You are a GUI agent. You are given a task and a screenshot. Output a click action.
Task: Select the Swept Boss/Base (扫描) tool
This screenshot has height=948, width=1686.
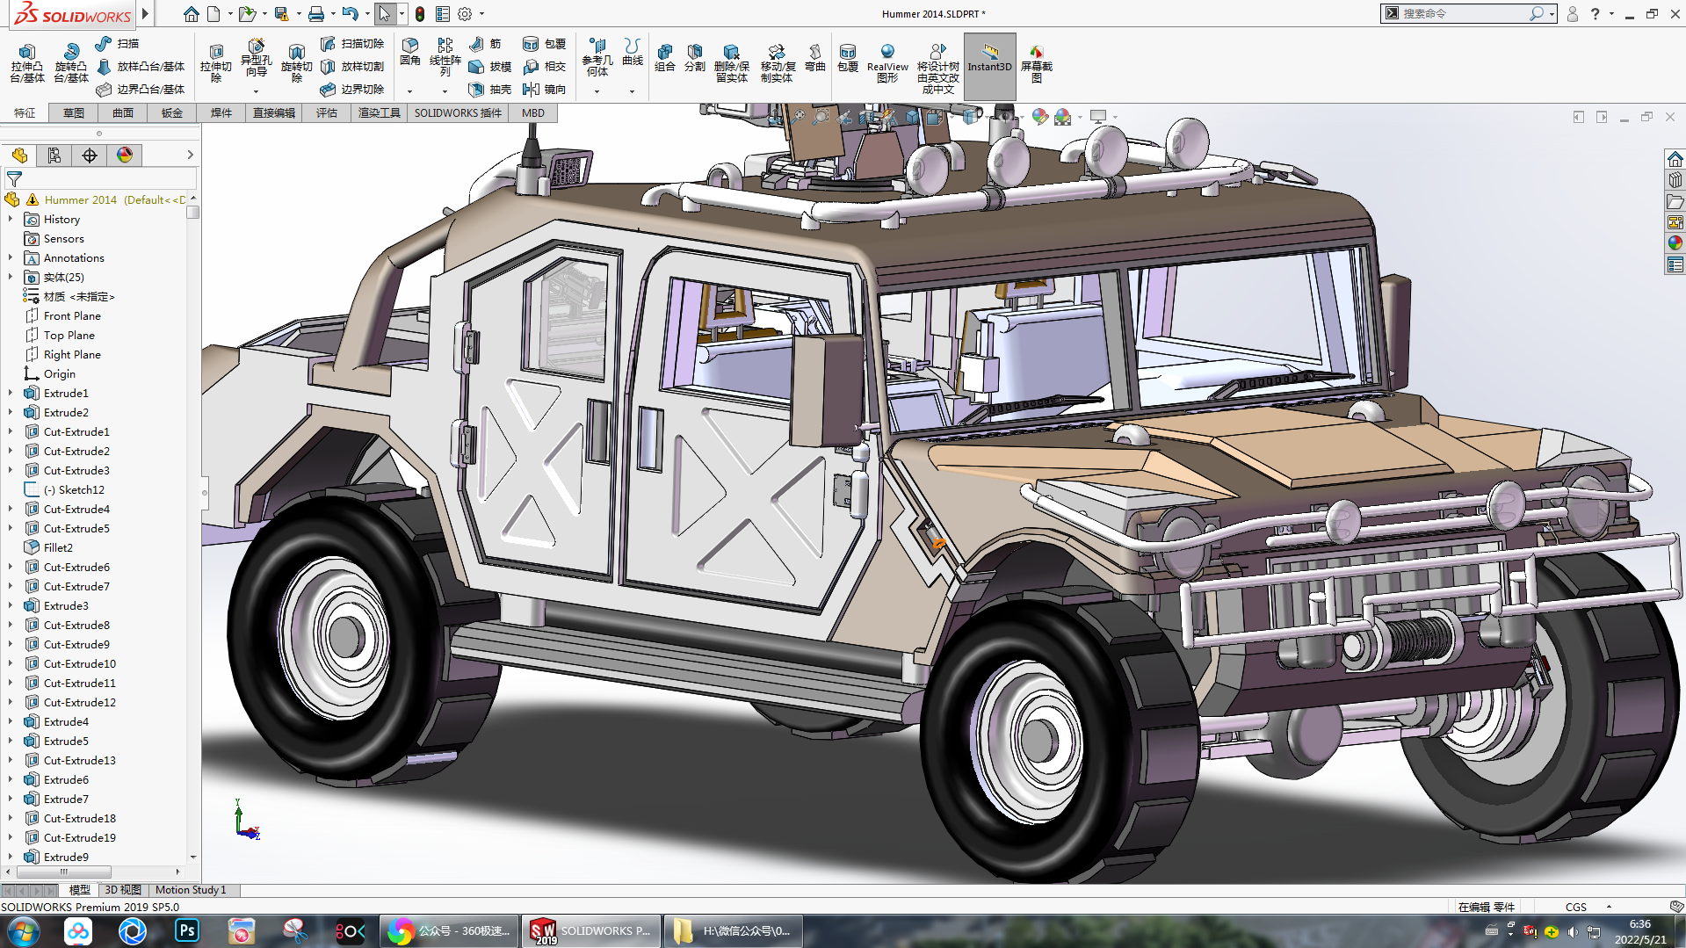[x=117, y=43]
